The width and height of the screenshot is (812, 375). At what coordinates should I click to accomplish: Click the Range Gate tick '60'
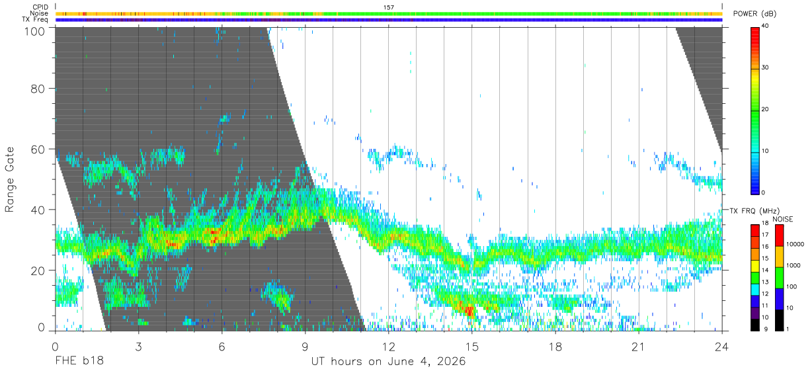pos(37,149)
